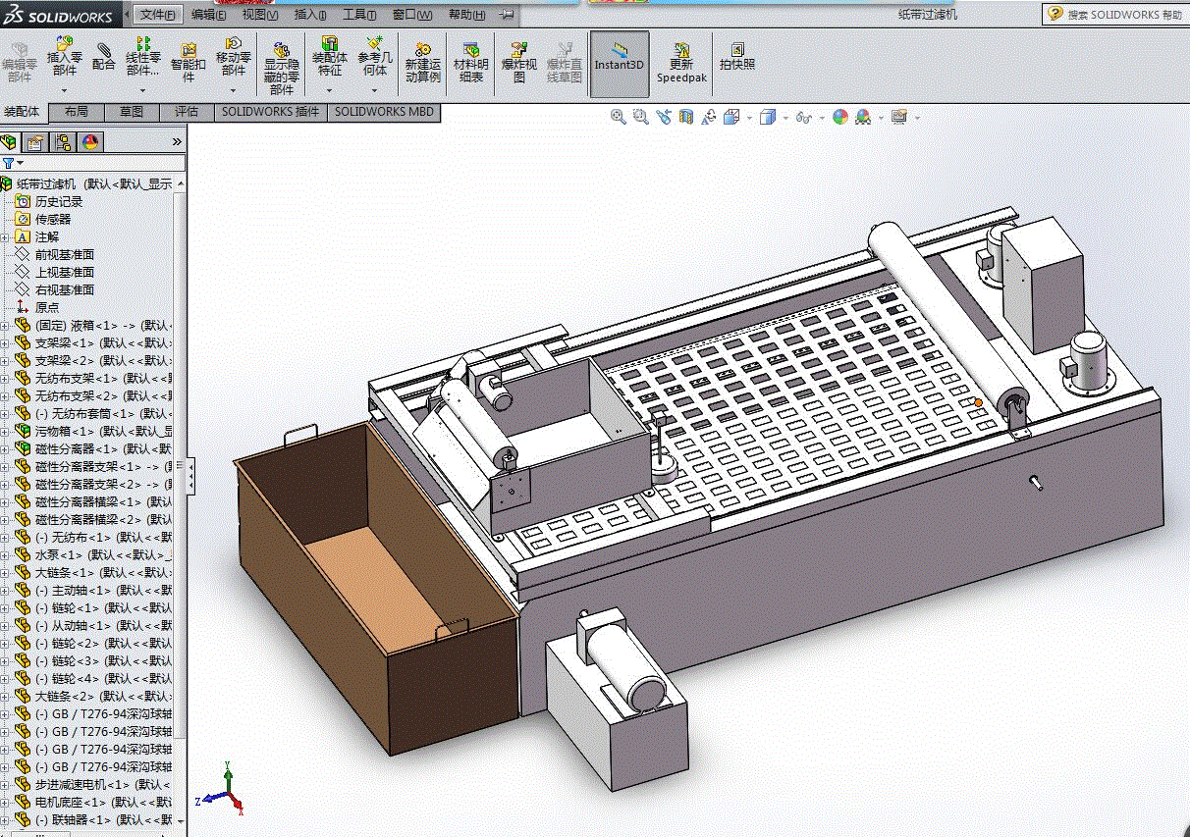Image resolution: width=1190 pixels, height=837 pixels.
Task: Click the 搜索 SOLIDWORKS 帮助 search field
Action: [x=1124, y=15]
